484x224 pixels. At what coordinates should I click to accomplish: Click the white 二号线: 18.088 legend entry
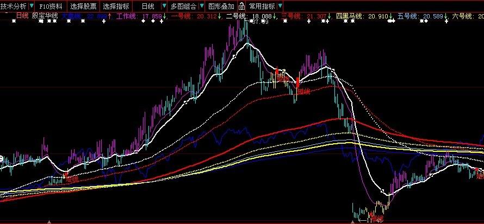click(249, 16)
